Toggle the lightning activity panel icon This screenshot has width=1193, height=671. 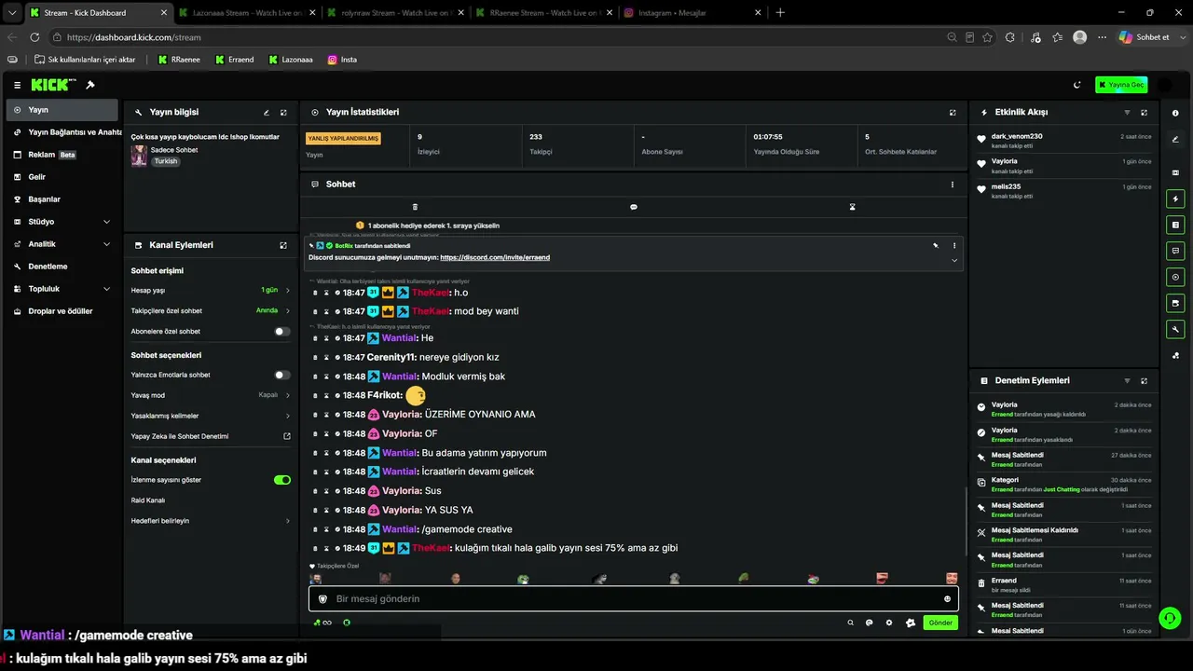[1175, 199]
